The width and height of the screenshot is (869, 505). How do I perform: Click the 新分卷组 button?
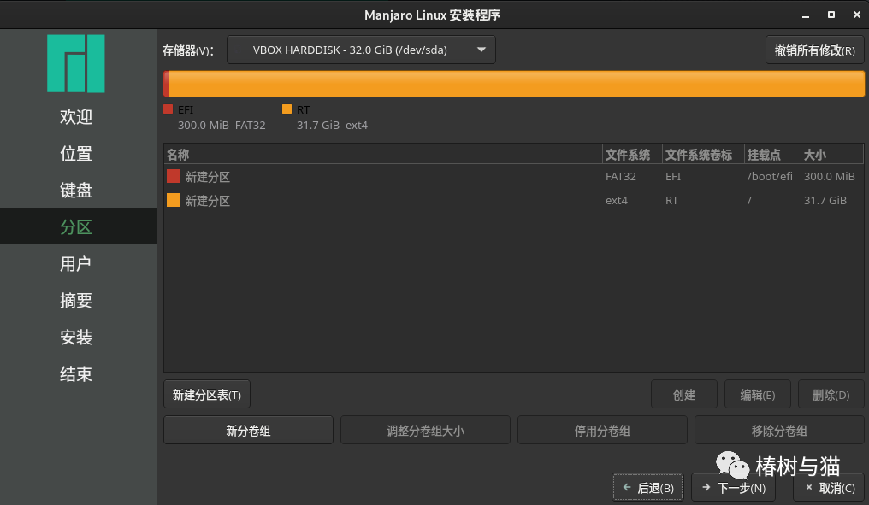point(248,431)
